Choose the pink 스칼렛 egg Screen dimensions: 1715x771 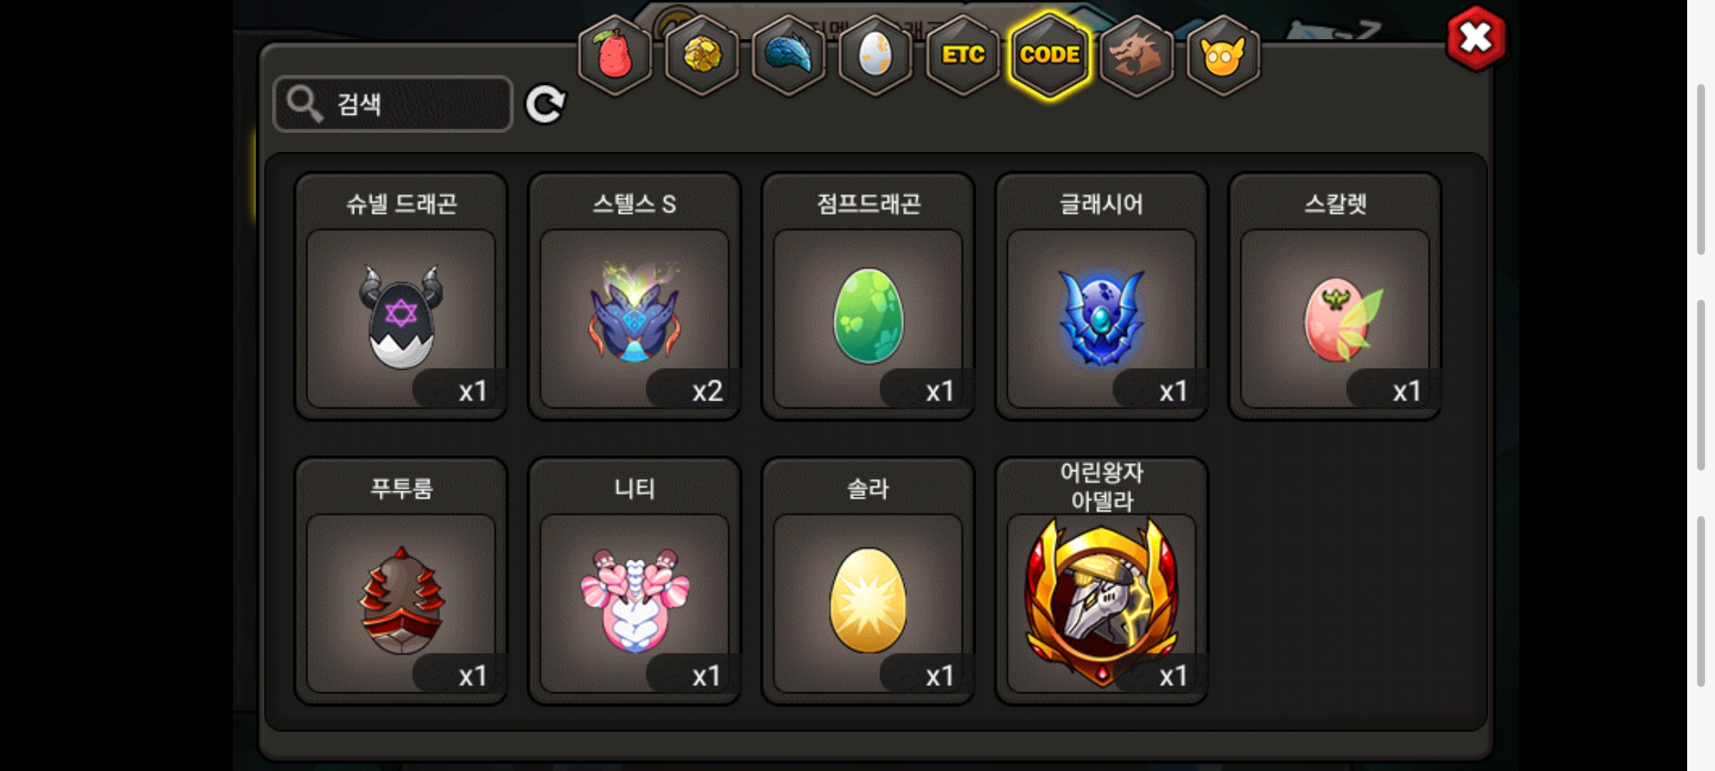1335,296
